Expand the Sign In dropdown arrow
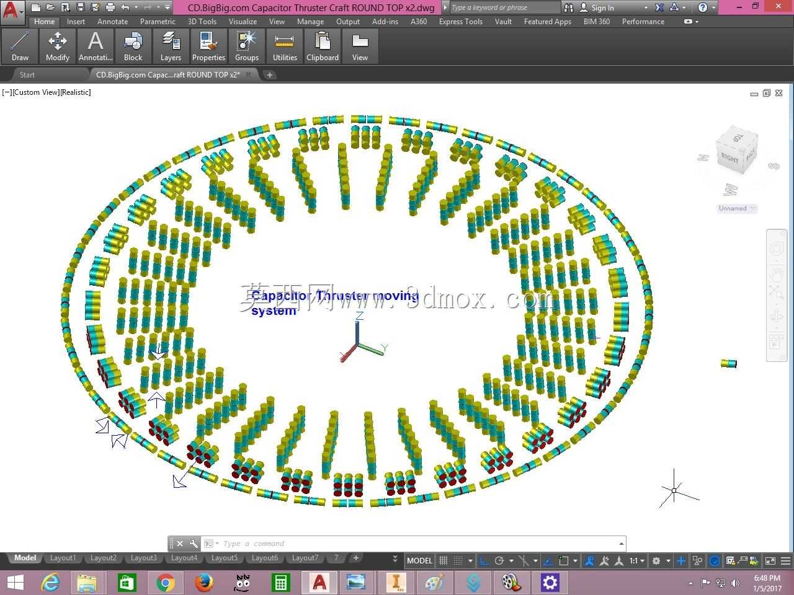Viewport: 794px width, 595px height. (x=646, y=7)
